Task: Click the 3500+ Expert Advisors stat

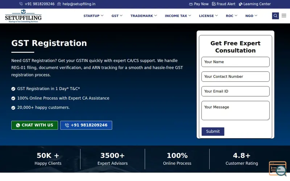Action: click(112, 159)
